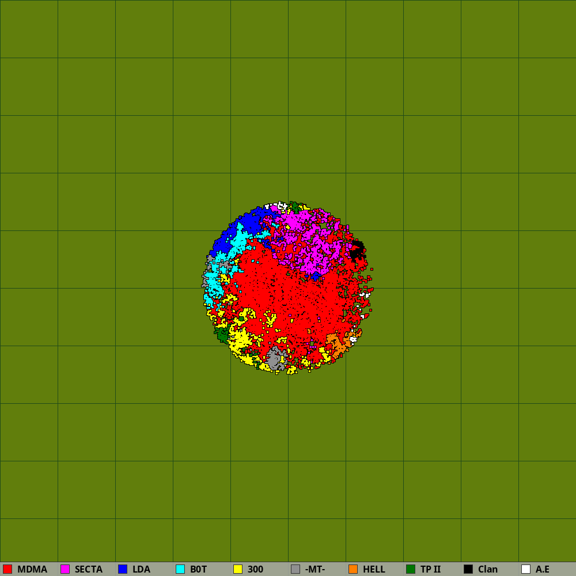The image size is (576, 576).
Task: Select the SECTA legend label
Action: point(89,570)
